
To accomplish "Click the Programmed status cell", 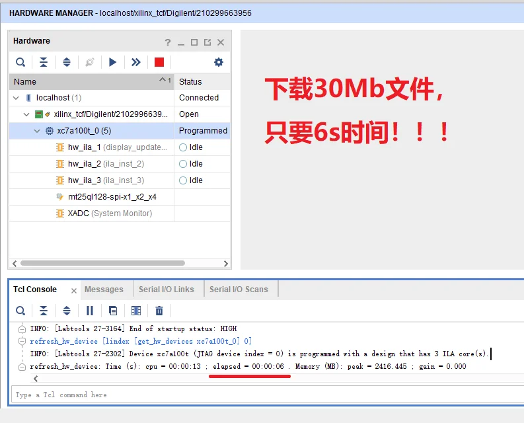I will coord(203,131).
